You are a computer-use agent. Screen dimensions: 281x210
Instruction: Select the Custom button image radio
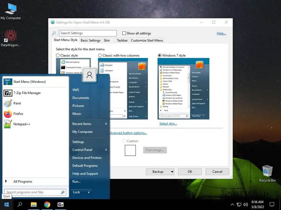(124, 141)
